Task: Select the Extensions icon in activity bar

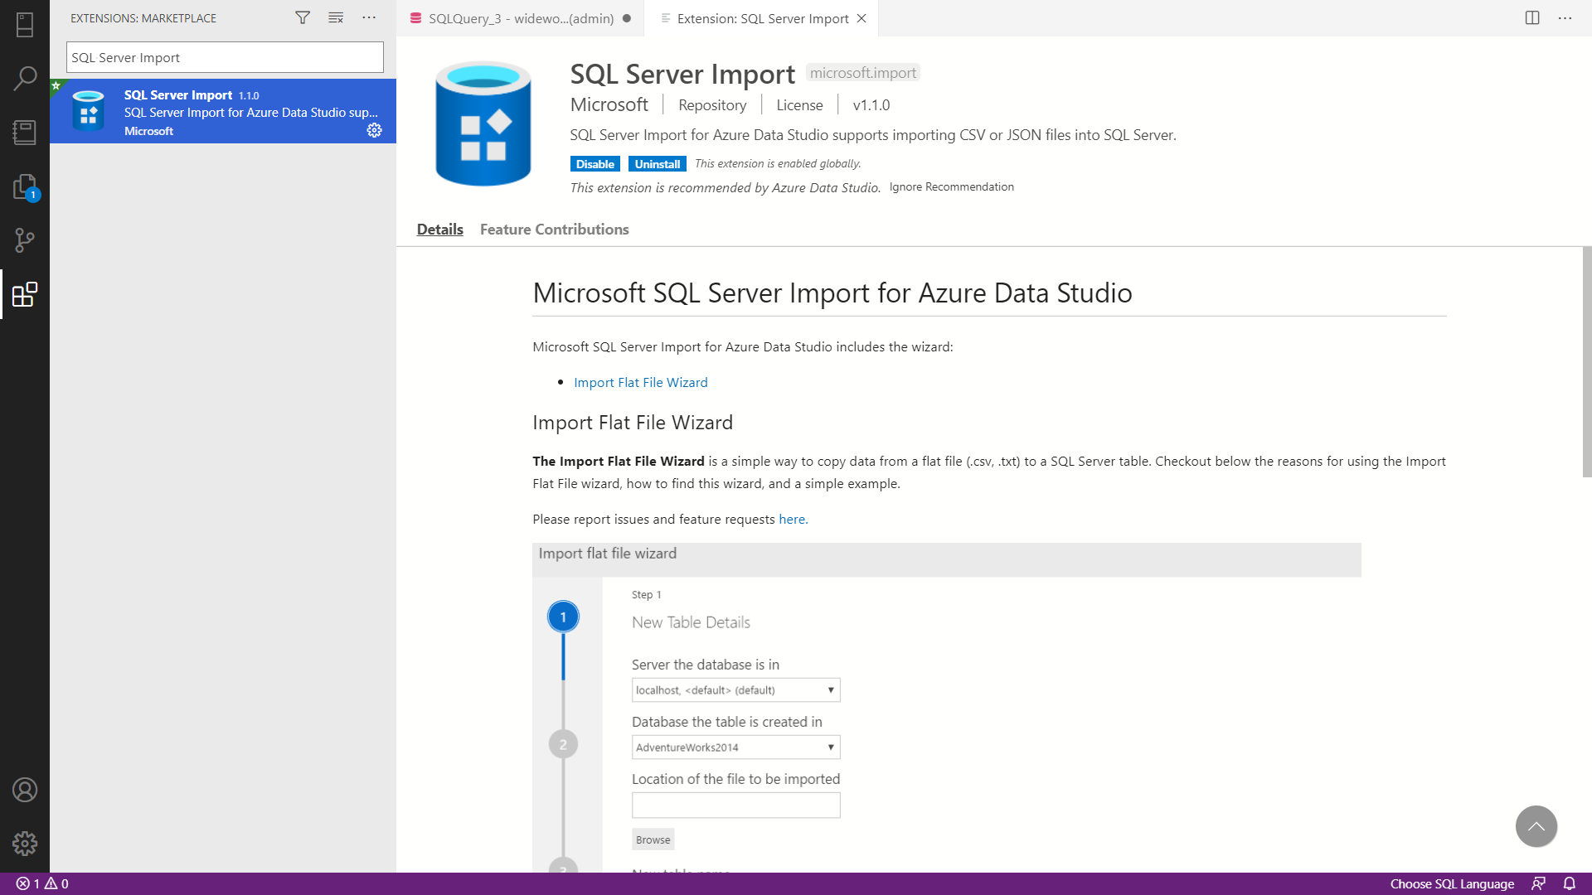Action: [x=25, y=294]
